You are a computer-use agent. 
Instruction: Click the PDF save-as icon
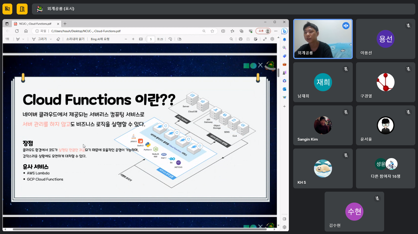point(256,39)
